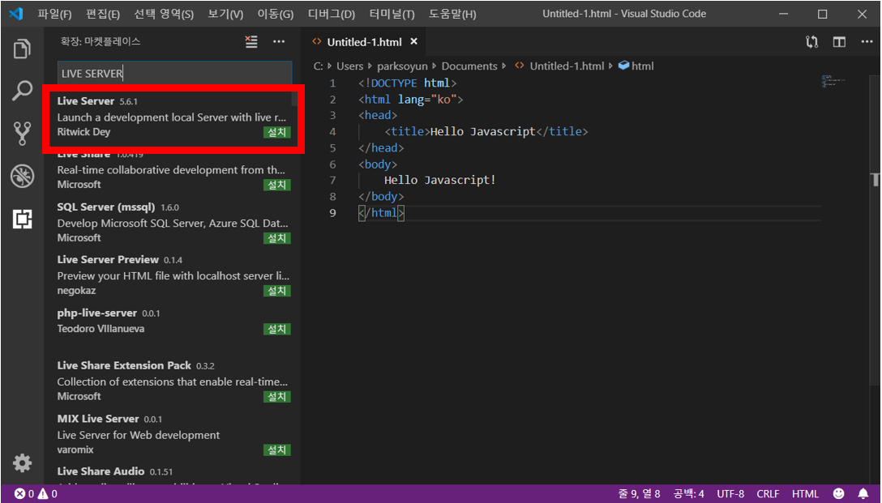Viewport: 882px width, 503px height.
Task: Change file encoding UTF-8
Action: click(730, 494)
